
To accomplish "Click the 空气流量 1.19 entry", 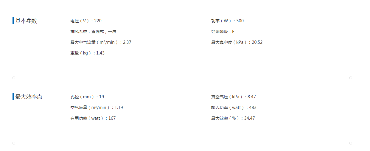I will 97,108.
